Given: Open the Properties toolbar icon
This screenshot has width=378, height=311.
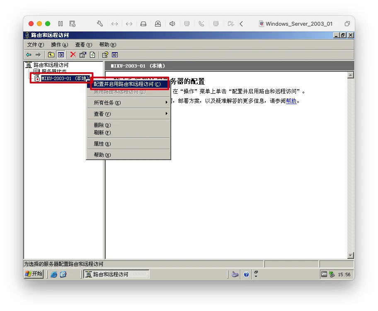Looking at the screenshot, I should (83, 55).
